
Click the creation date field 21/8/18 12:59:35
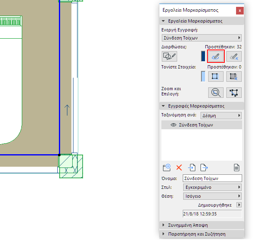212,214
